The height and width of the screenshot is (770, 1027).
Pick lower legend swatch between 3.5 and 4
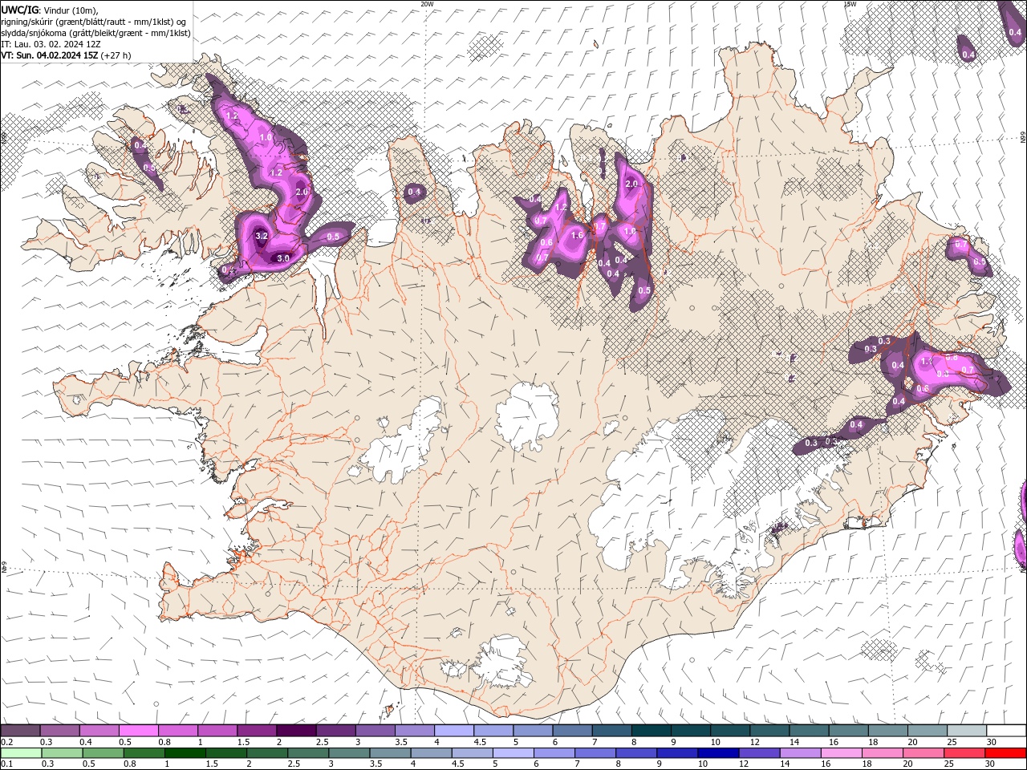[x=391, y=752]
